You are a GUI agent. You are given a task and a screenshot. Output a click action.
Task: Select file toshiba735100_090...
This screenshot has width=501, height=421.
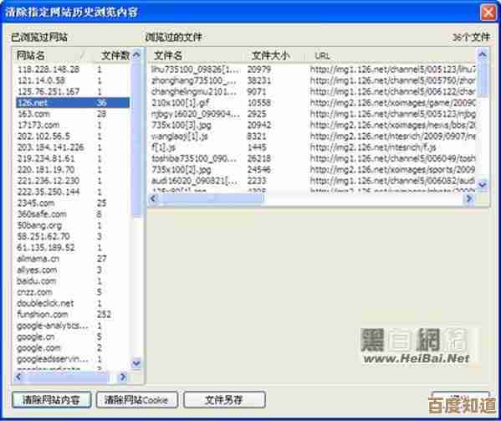click(313, 158)
